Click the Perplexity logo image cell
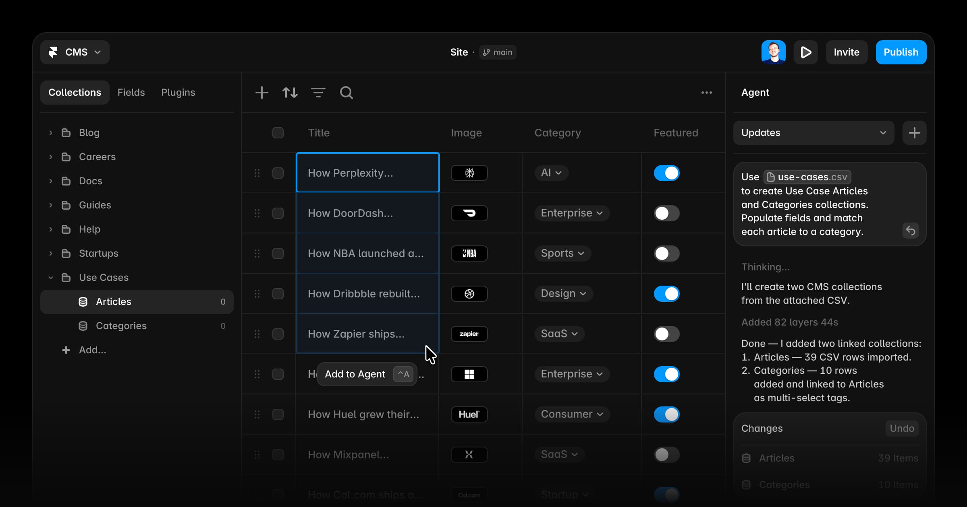Image resolution: width=967 pixels, height=507 pixels. (x=469, y=173)
